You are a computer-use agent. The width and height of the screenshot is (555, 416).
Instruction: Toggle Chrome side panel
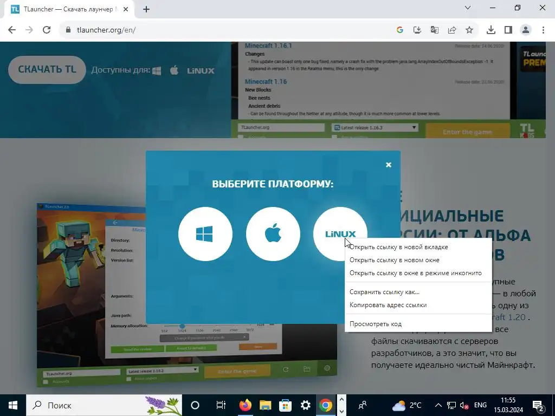[508, 30]
